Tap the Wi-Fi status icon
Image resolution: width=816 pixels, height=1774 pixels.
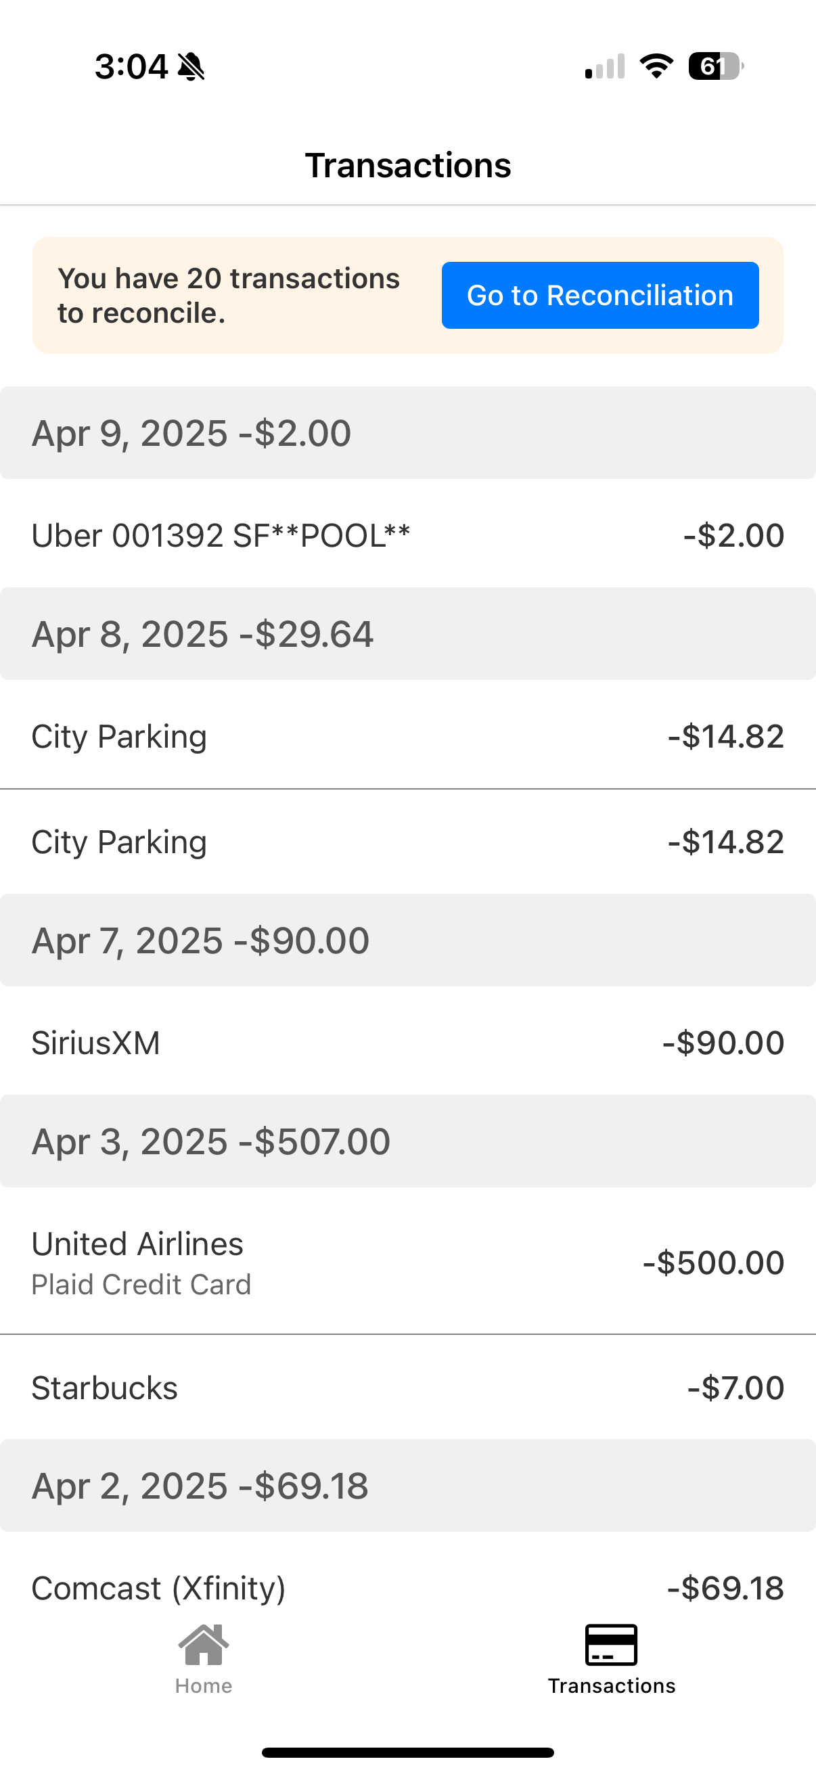(x=656, y=66)
